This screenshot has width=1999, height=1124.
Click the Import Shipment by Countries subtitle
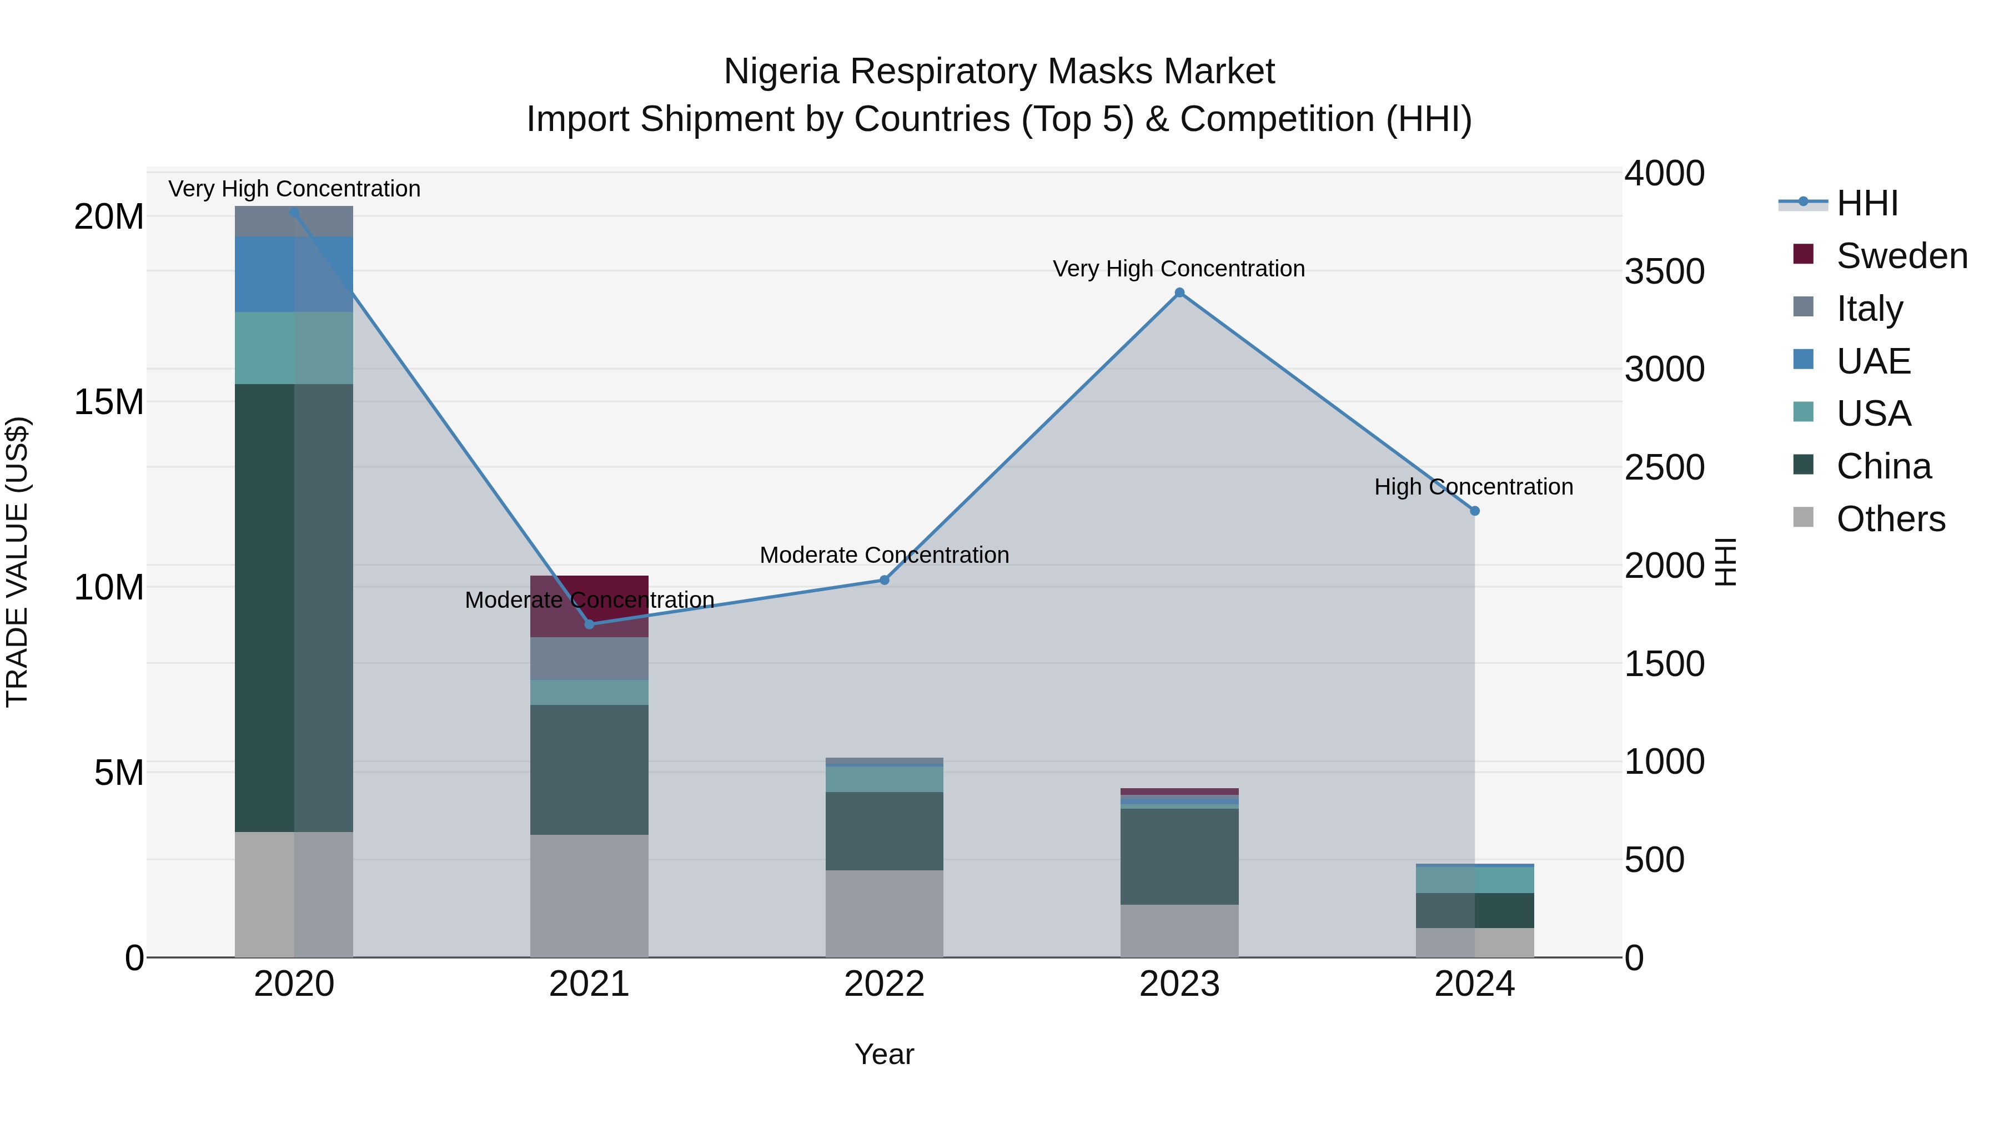999,119
